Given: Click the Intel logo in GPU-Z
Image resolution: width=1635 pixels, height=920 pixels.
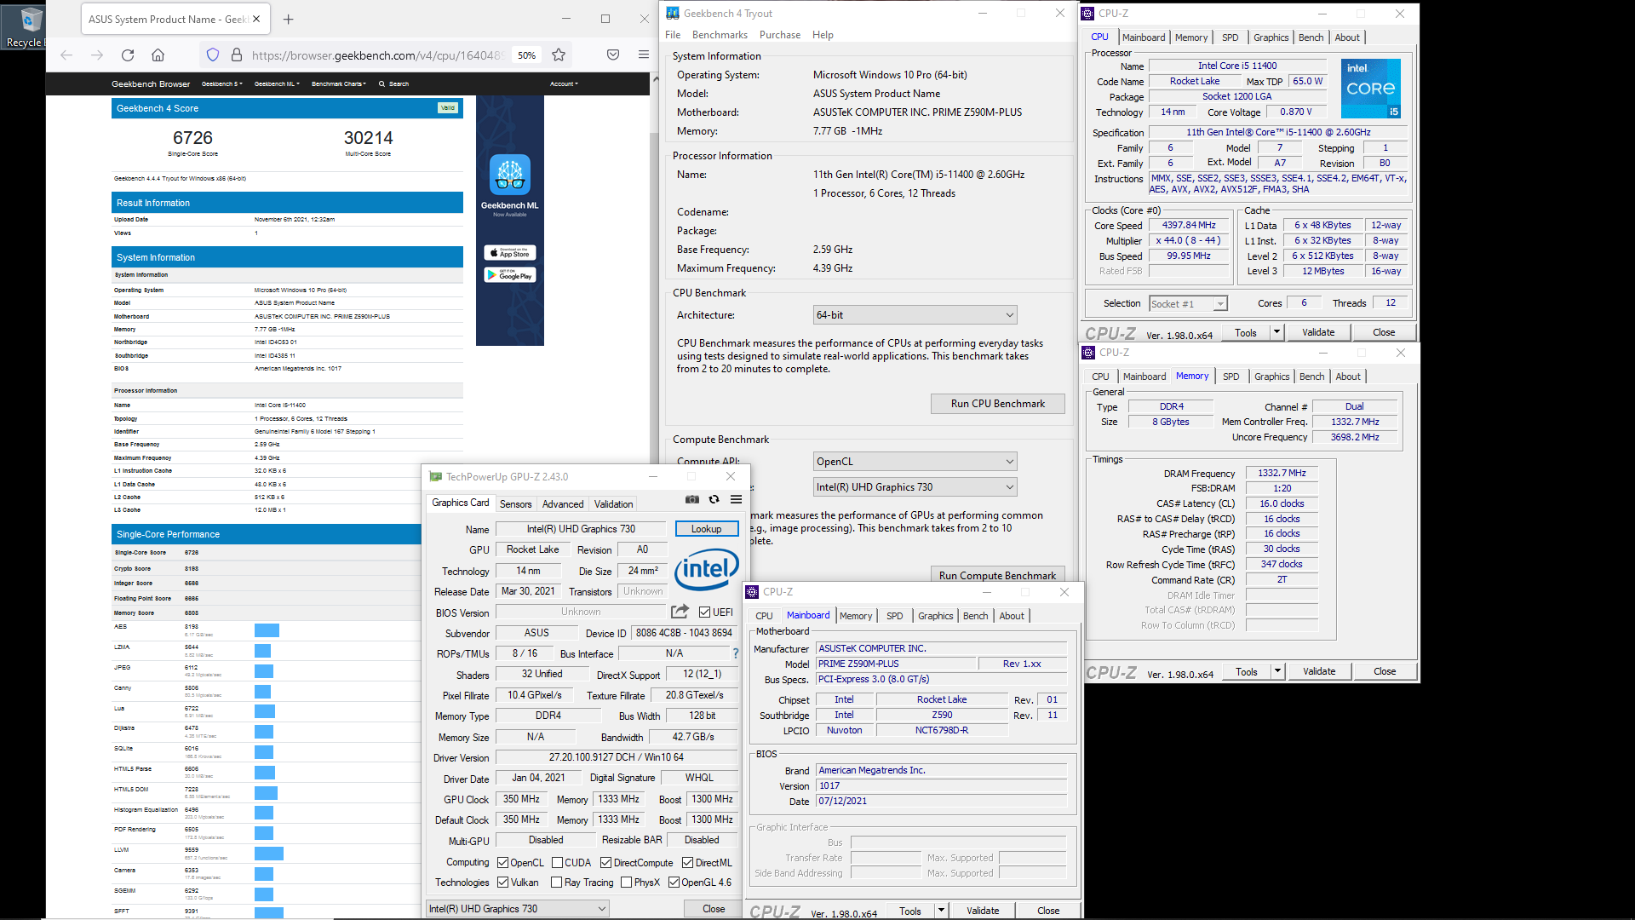Looking at the screenshot, I should 707,569.
